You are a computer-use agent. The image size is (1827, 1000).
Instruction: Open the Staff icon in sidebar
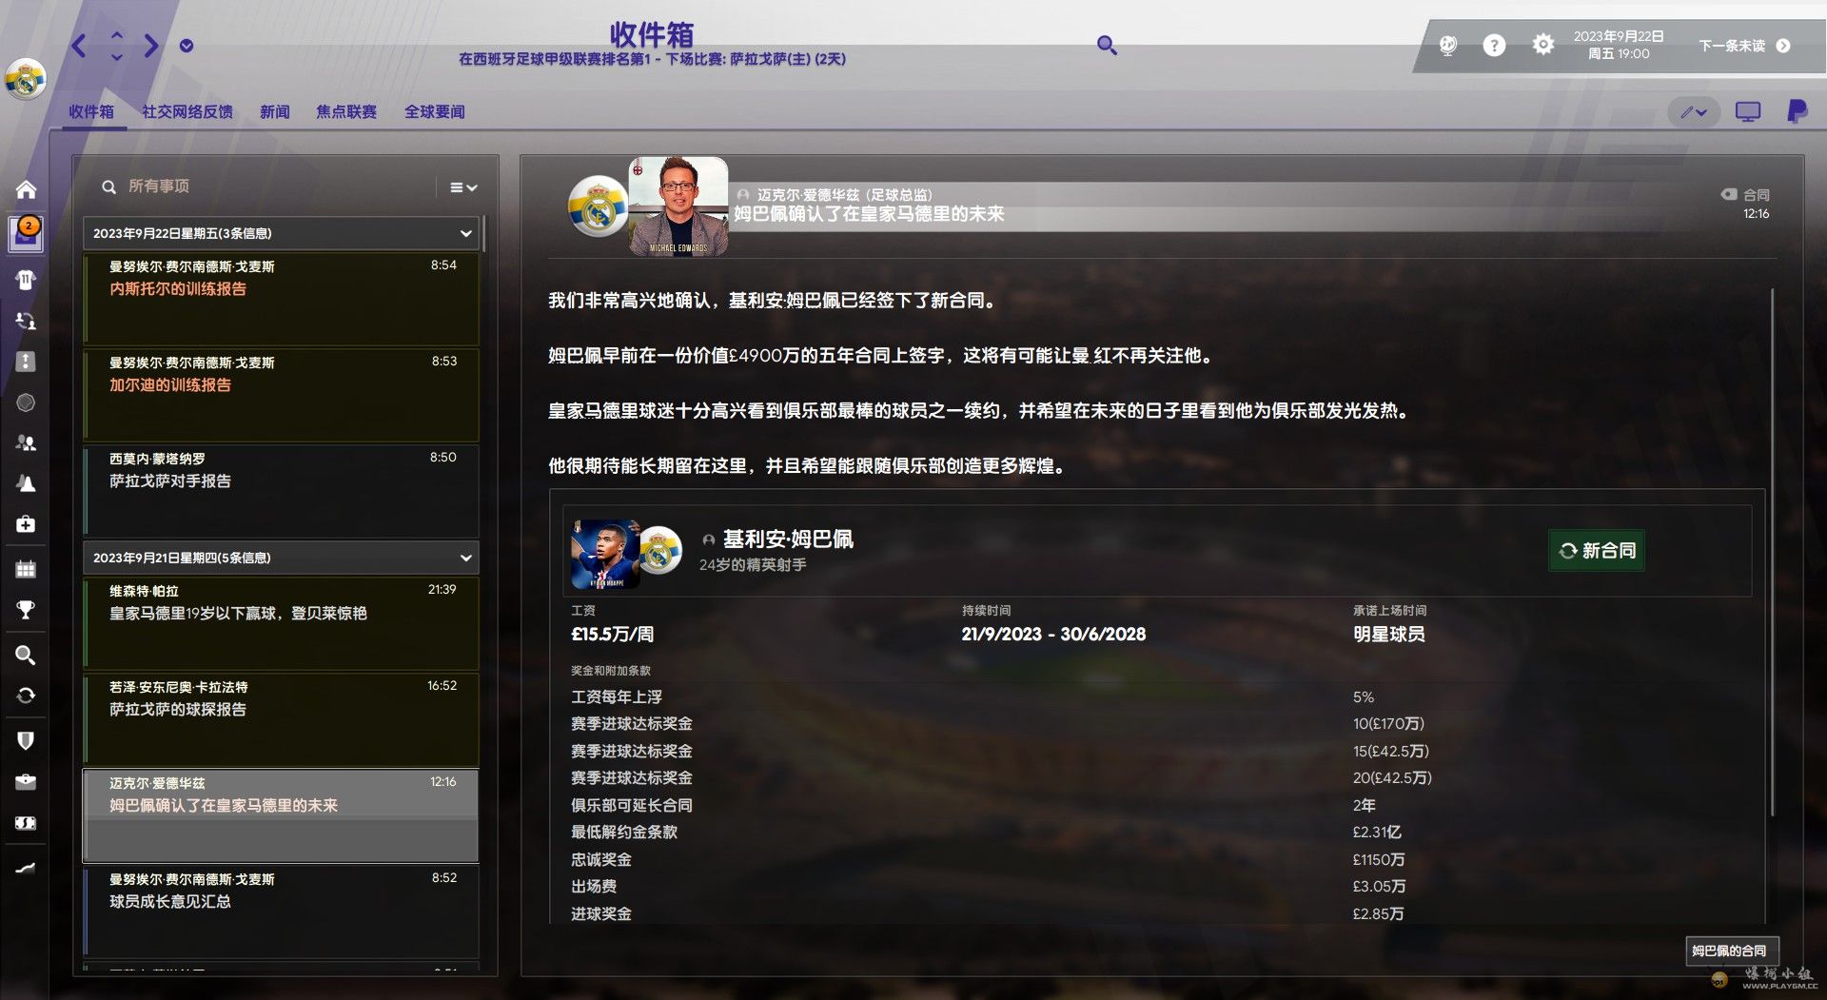(x=26, y=442)
